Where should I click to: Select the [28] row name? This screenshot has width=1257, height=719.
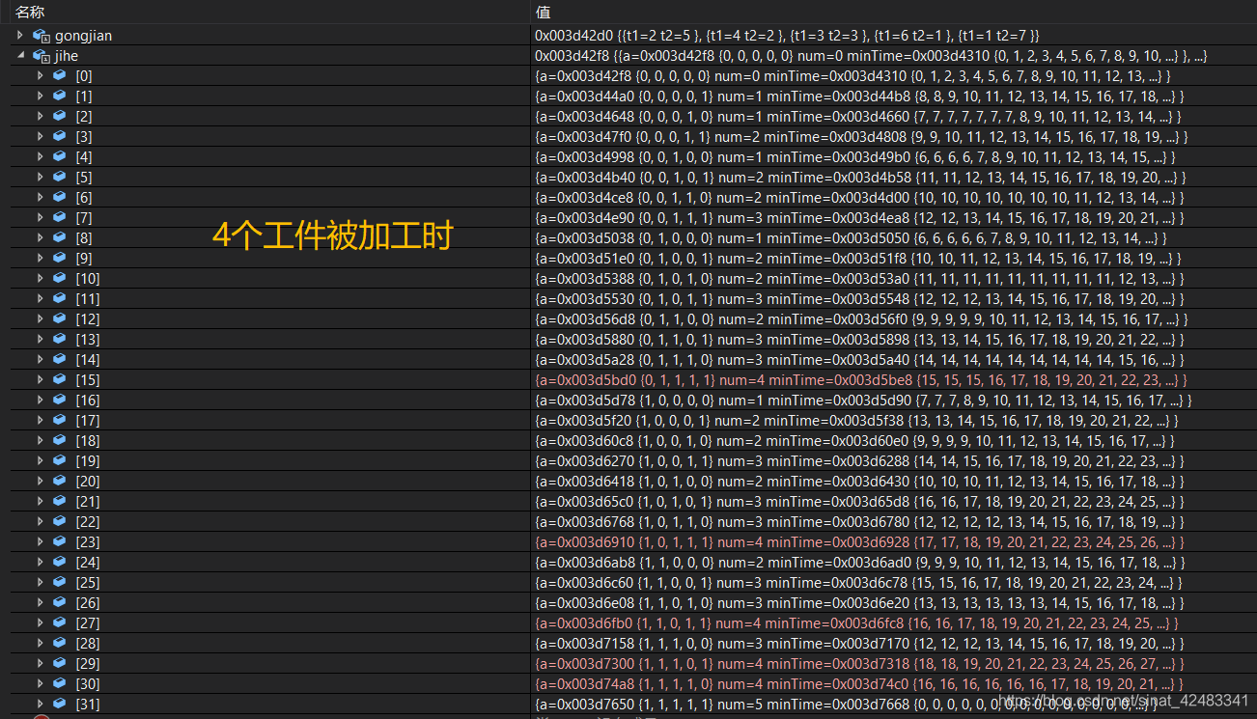coord(88,643)
